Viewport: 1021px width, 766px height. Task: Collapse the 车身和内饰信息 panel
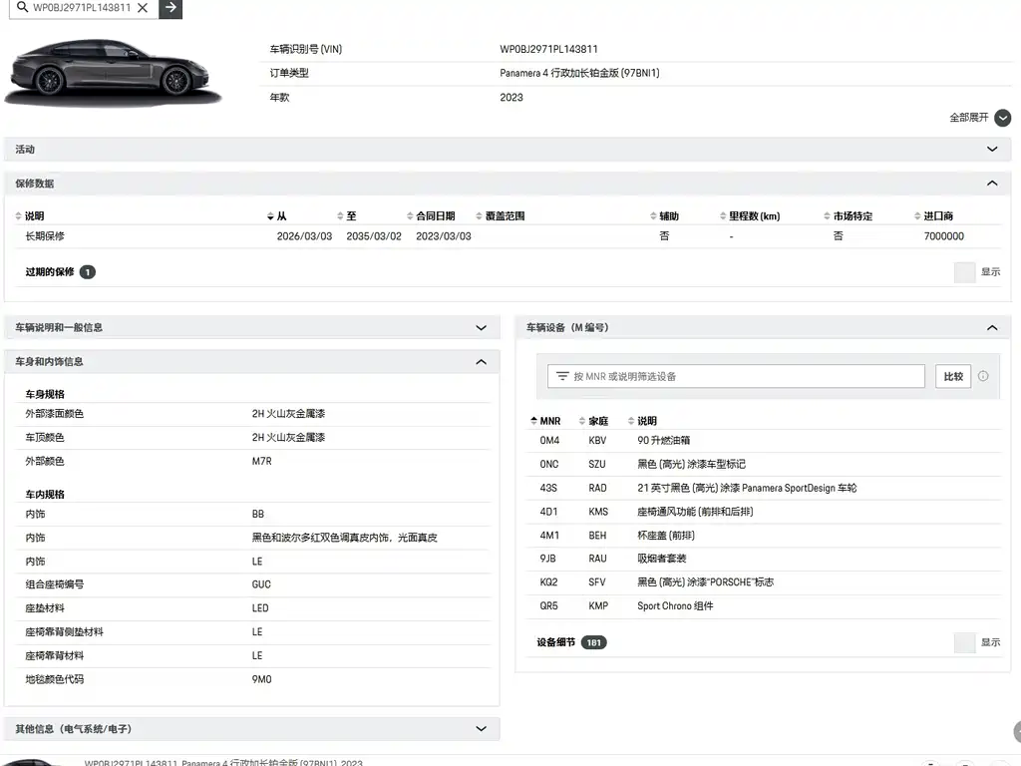(481, 362)
